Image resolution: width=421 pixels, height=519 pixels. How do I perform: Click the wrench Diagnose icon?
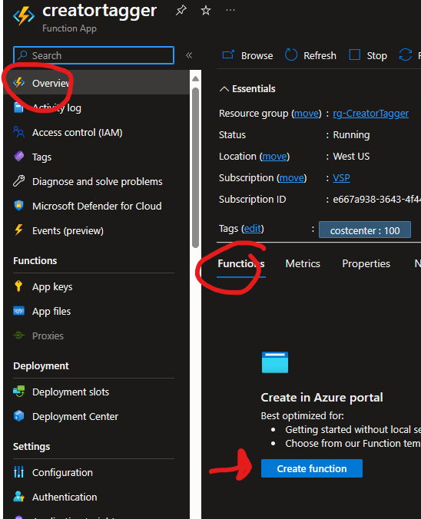click(19, 181)
